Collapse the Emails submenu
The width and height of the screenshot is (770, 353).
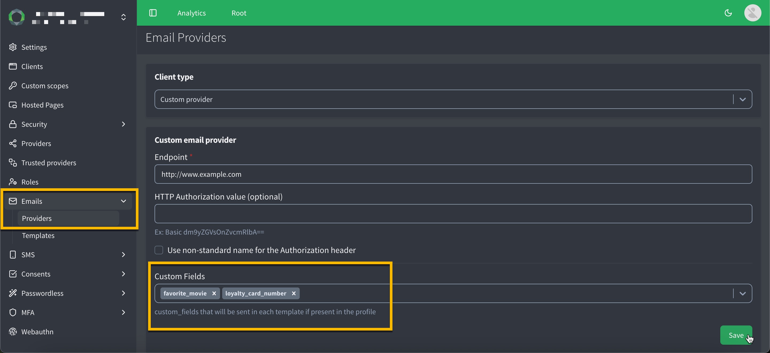124,201
